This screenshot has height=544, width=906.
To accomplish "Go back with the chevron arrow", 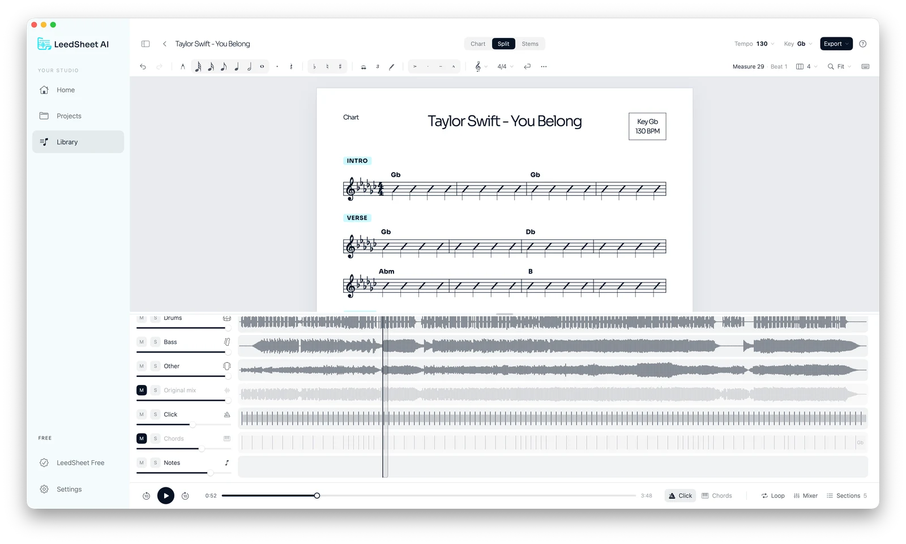I will (x=165, y=44).
